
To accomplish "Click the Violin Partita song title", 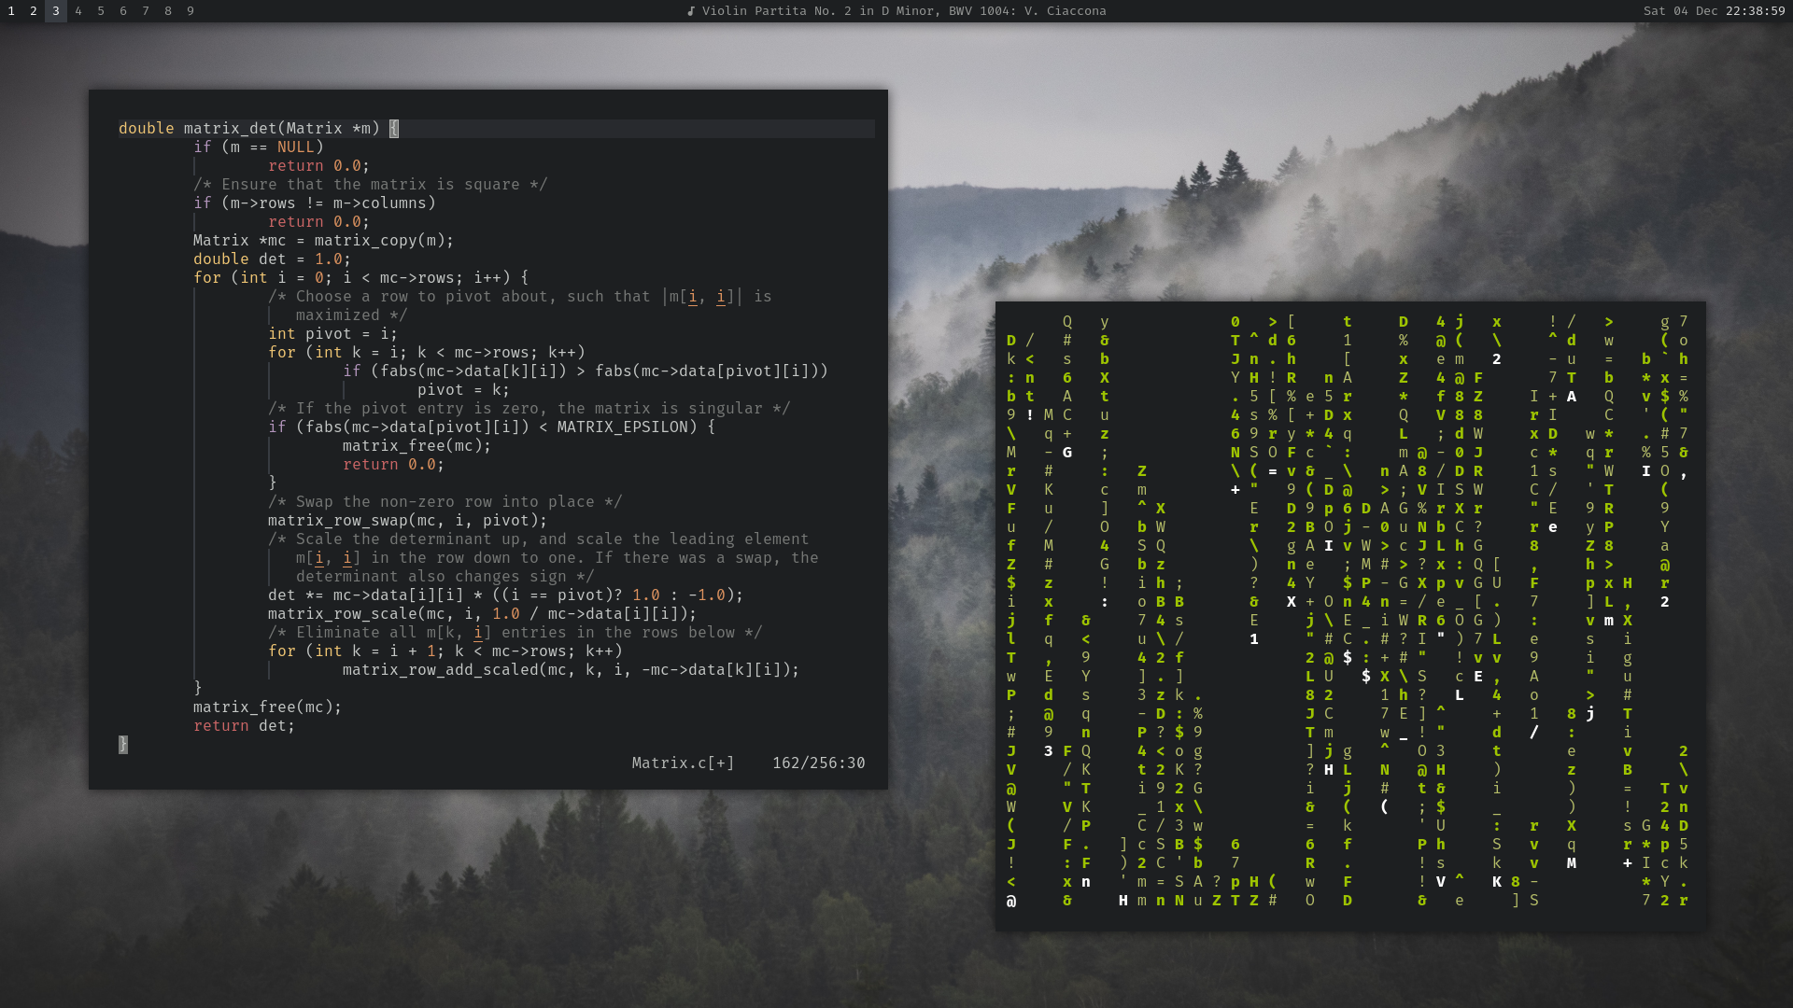I will 904,11.
